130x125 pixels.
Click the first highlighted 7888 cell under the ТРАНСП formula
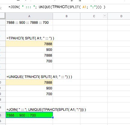point(29,44)
